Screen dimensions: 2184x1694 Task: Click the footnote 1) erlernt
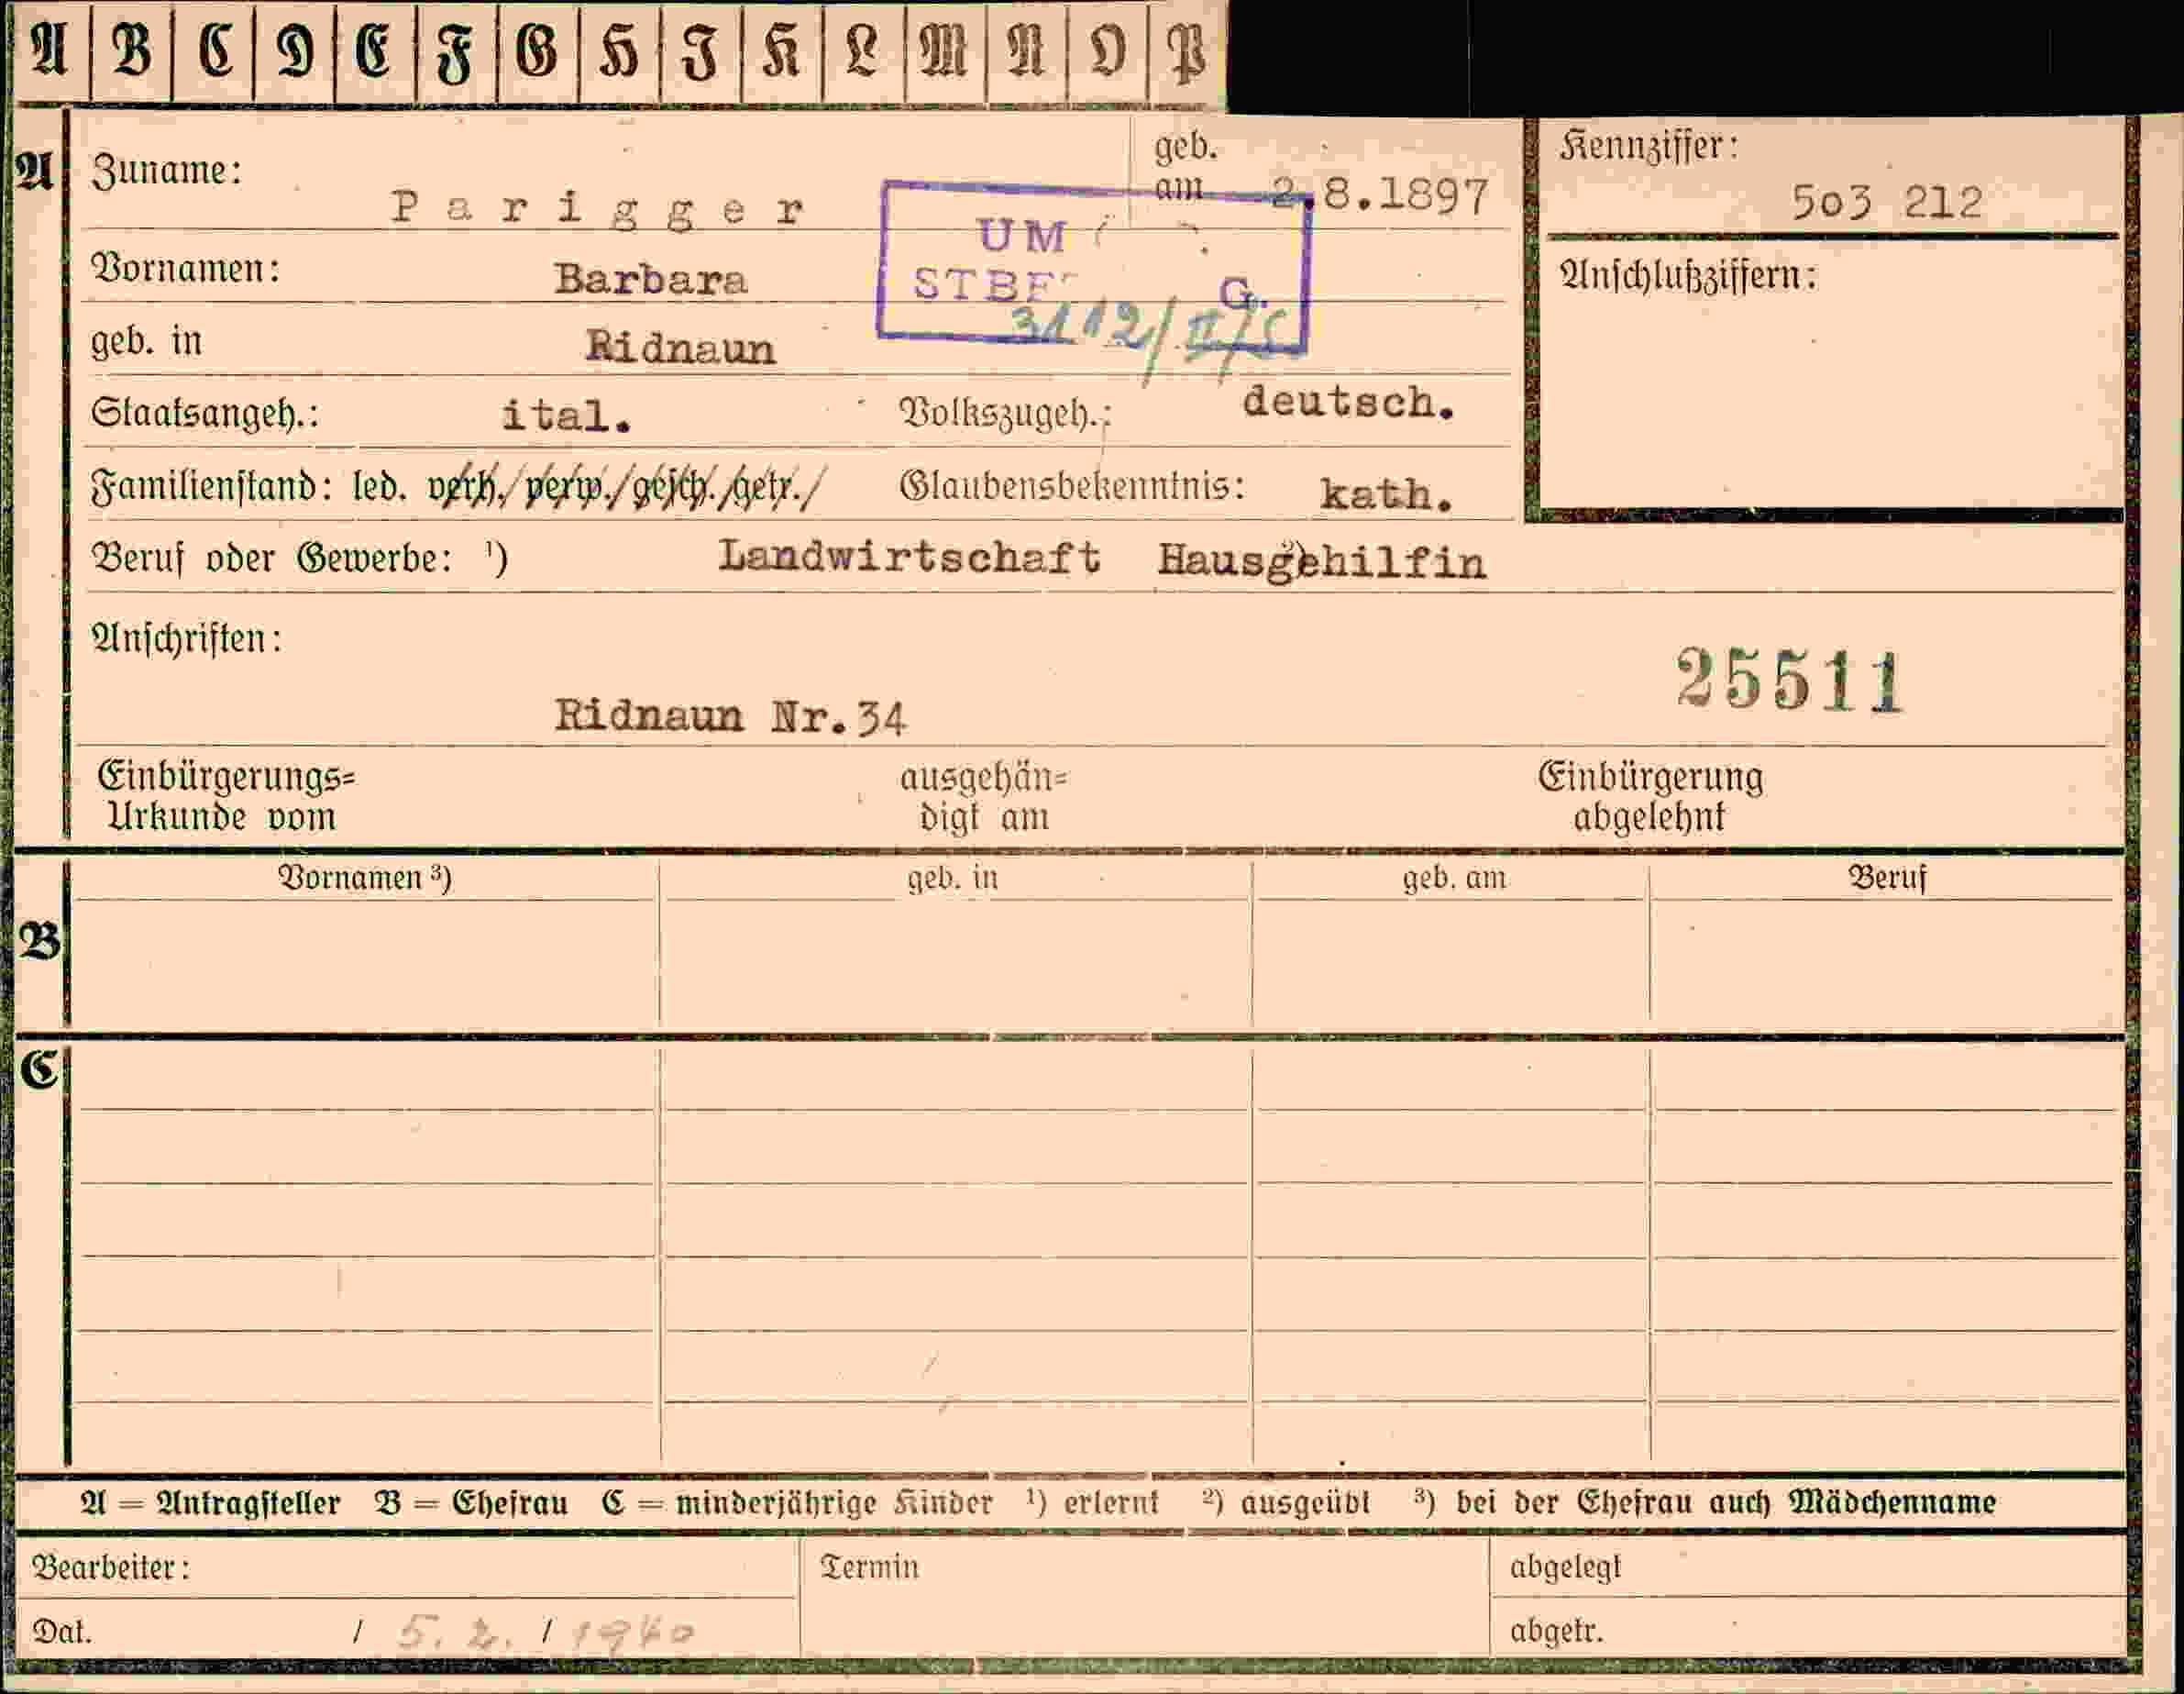pyautogui.click(x=1092, y=1503)
